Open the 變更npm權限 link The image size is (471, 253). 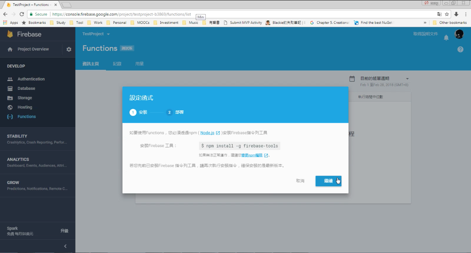click(252, 155)
